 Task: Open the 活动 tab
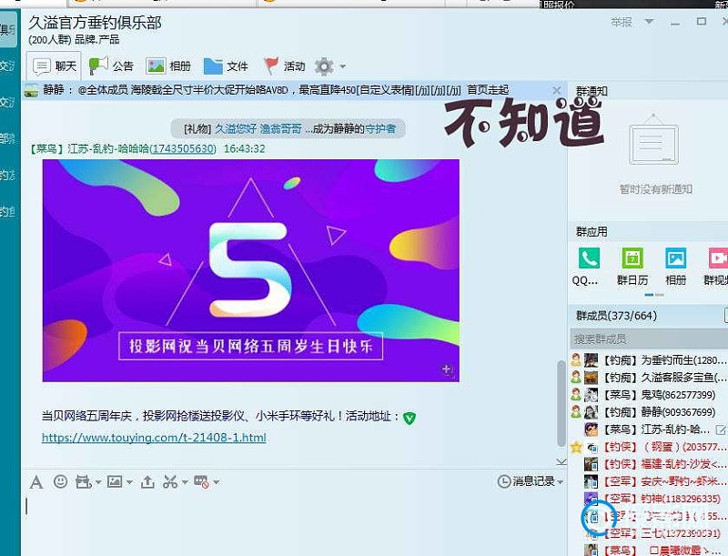coord(284,66)
